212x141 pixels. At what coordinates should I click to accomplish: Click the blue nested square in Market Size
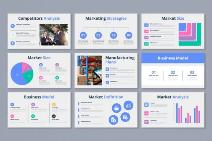click(x=182, y=27)
